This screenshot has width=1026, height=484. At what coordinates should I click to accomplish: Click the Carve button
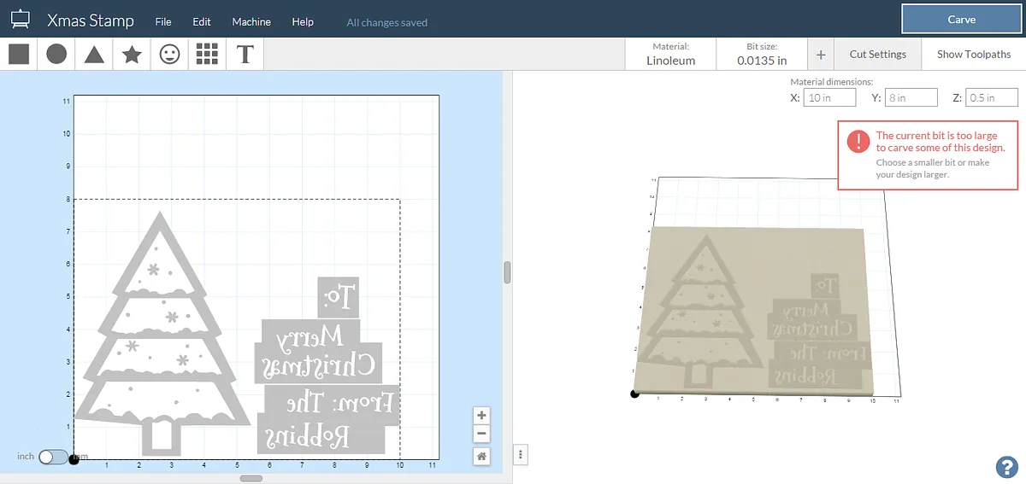[x=961, y=20]
